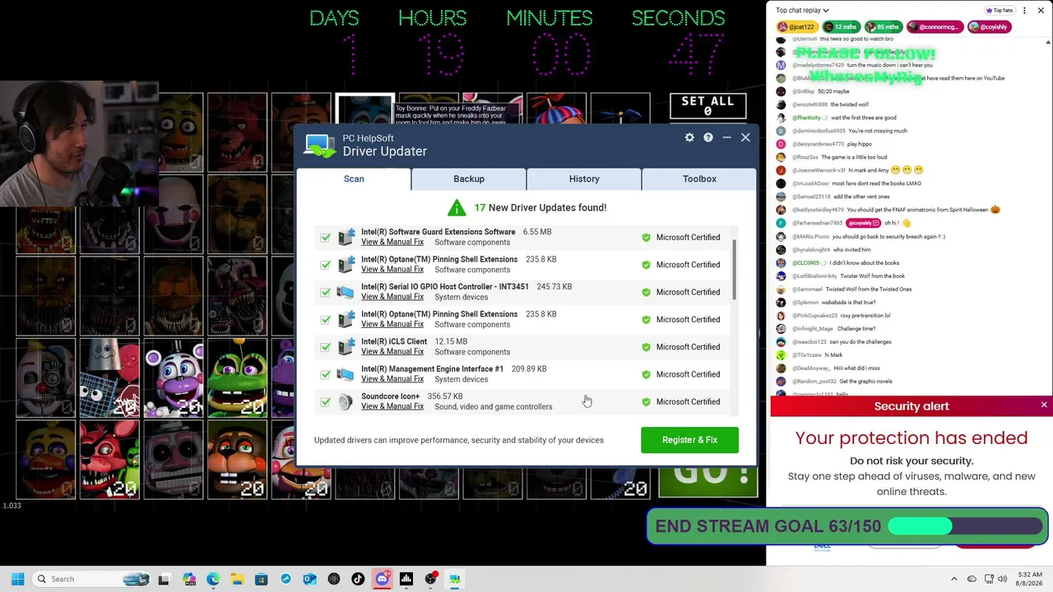Launch Microsoft Edge from the taskbar
1053x592 pixels.
pos(213,579)
